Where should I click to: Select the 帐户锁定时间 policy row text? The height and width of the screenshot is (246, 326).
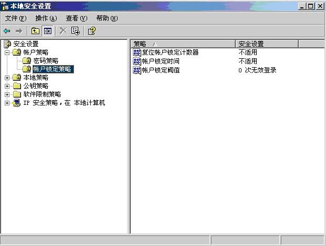point(161,61)
